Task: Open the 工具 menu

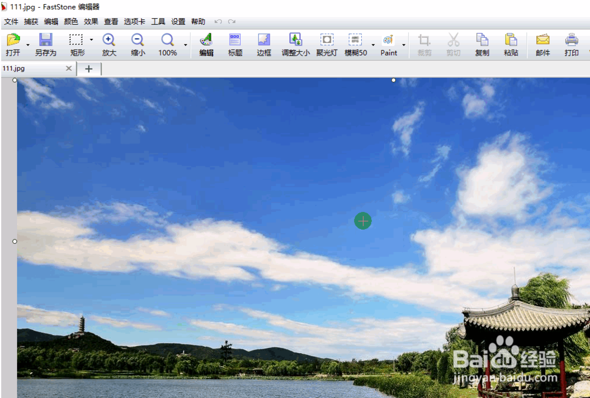Action: [158, 21]
